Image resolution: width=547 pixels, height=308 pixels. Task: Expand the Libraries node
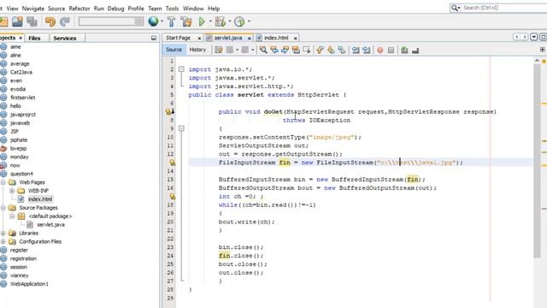[x=3, y=234]
